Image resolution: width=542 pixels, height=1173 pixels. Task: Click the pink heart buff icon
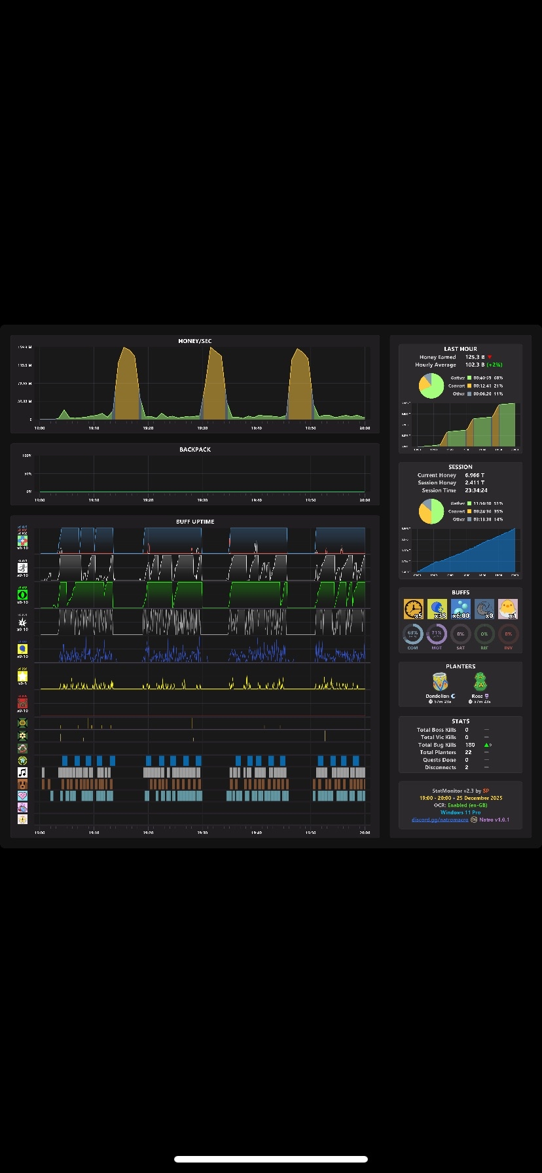click(x=22, y=796)
